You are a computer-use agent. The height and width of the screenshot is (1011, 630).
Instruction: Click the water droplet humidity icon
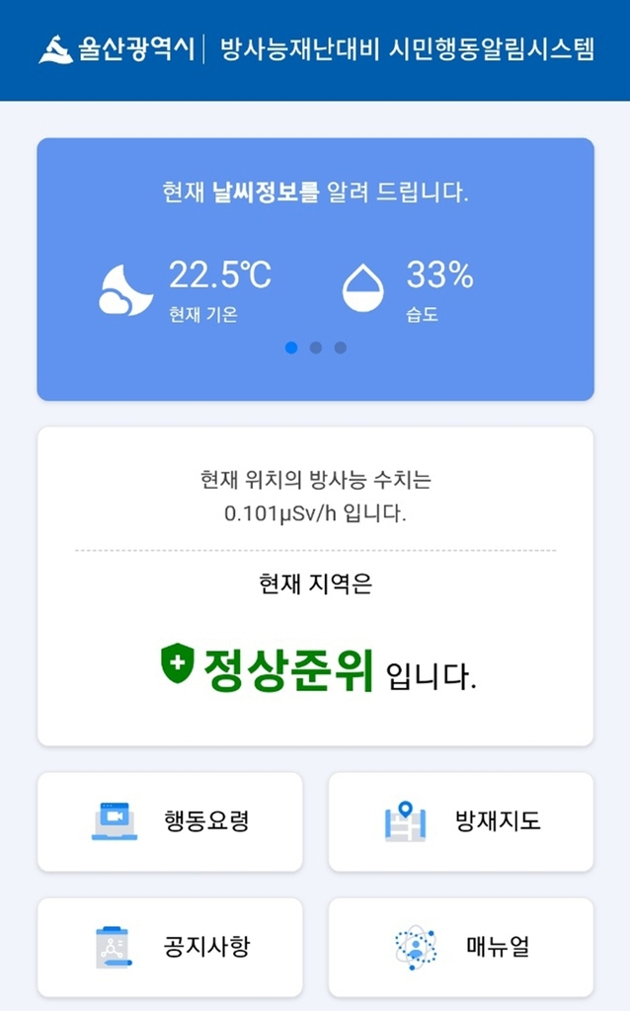point(365,285)
